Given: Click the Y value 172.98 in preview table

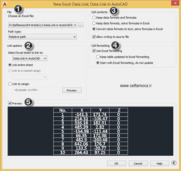Looking at the screenshot, I should tap(100, 136).
